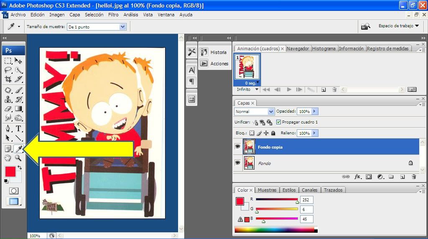The height and width of the screenshot is (239, 428).
Task: Select the Pen tool
Action: click(x=8, y=128)
